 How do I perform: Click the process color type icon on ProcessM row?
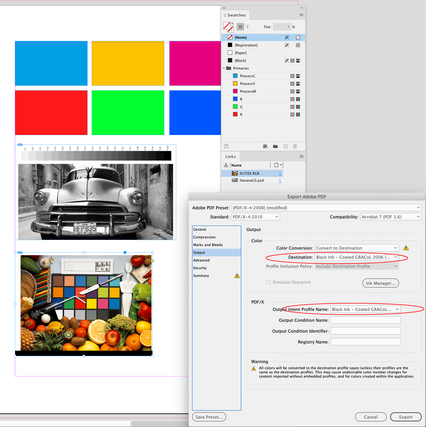point(292,91)
